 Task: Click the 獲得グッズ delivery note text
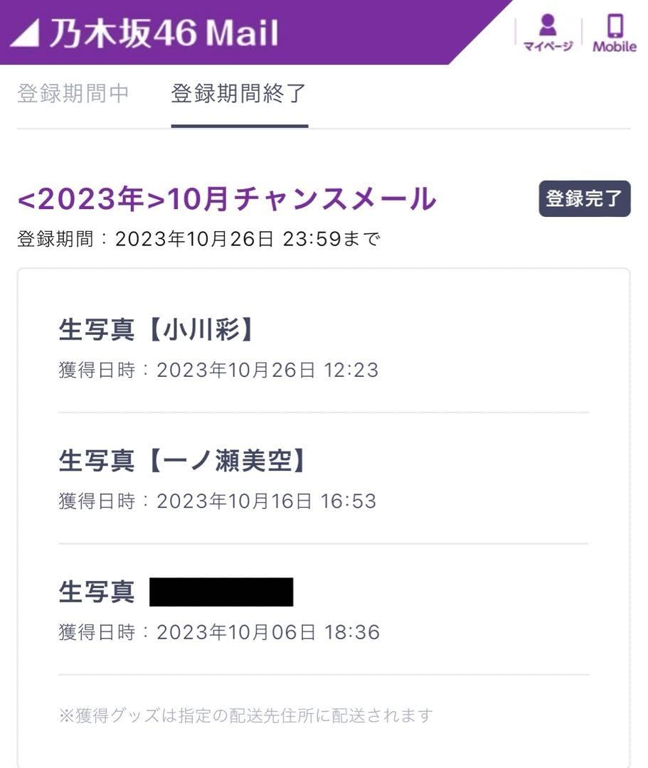coord(245,715)
